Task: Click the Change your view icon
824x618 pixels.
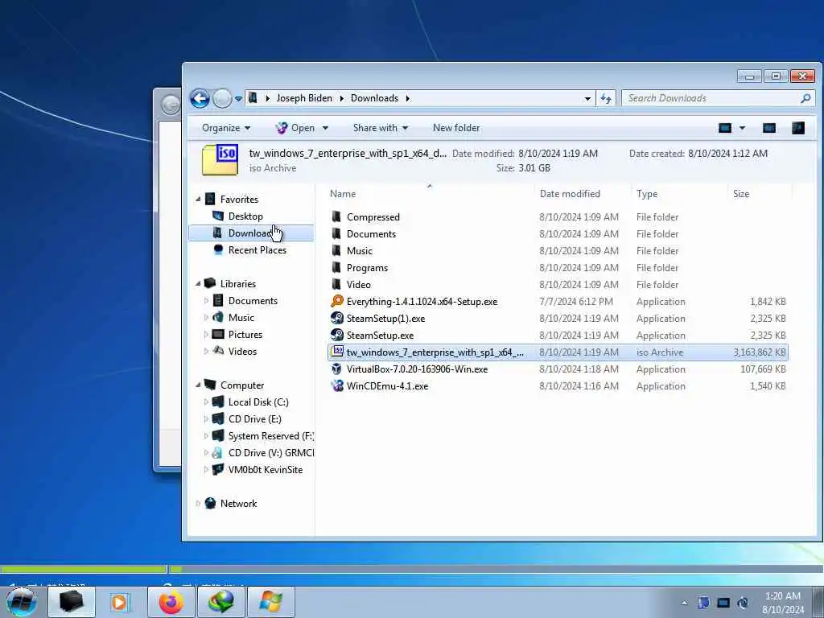Action: 725,128
